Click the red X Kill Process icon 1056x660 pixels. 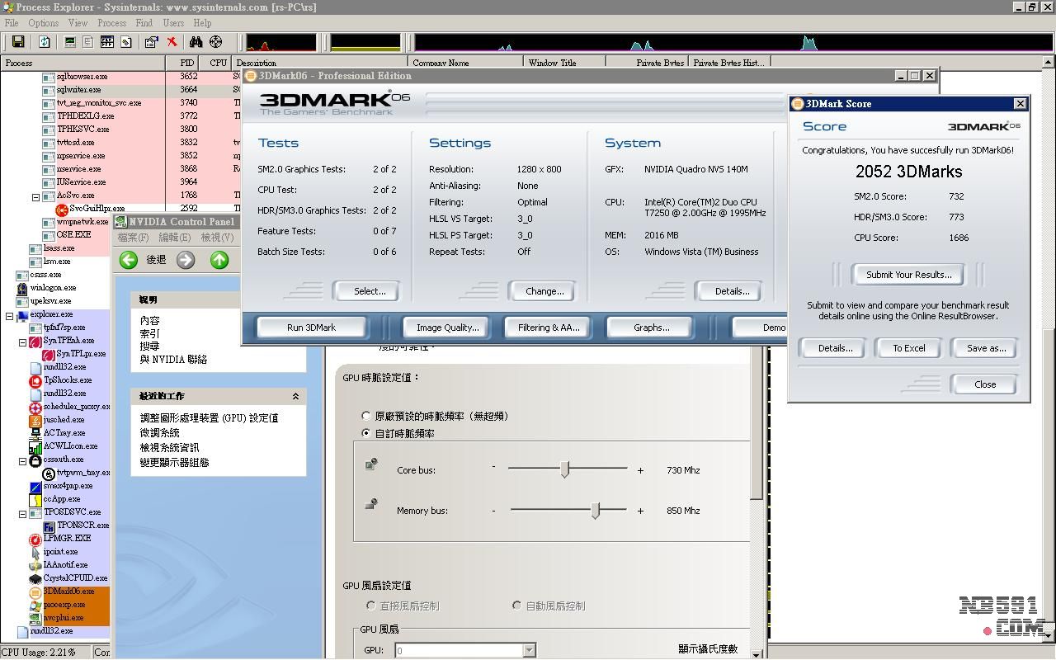point(172,42)
